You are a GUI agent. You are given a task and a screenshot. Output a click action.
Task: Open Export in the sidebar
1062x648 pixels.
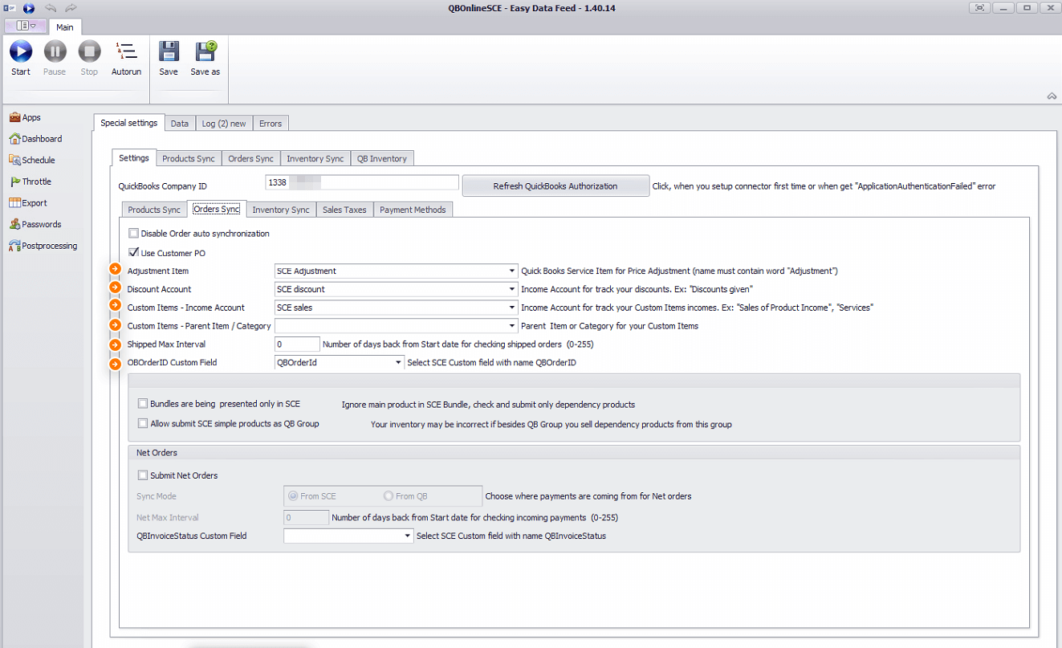point(29,203)
